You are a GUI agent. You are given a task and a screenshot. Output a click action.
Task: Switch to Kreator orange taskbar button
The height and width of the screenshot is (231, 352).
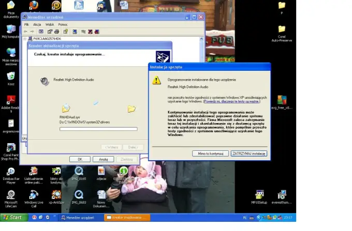pyautogui.click(x=127, y=218)
